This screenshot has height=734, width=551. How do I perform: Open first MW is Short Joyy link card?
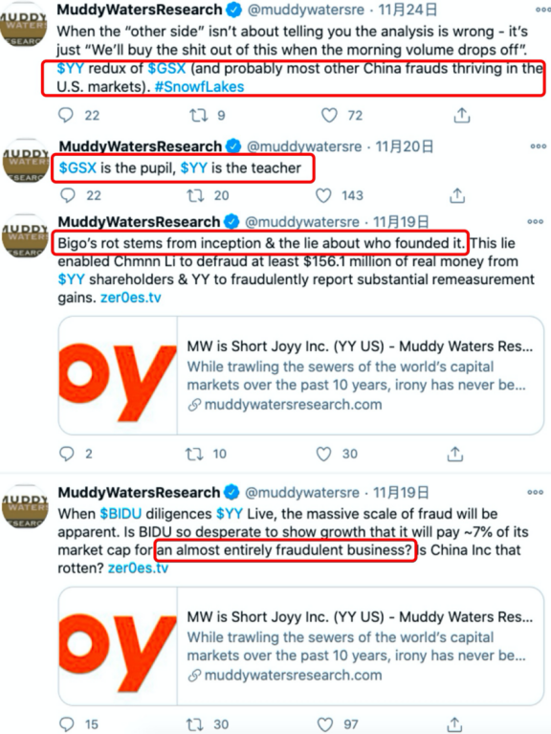click(300, 375)
